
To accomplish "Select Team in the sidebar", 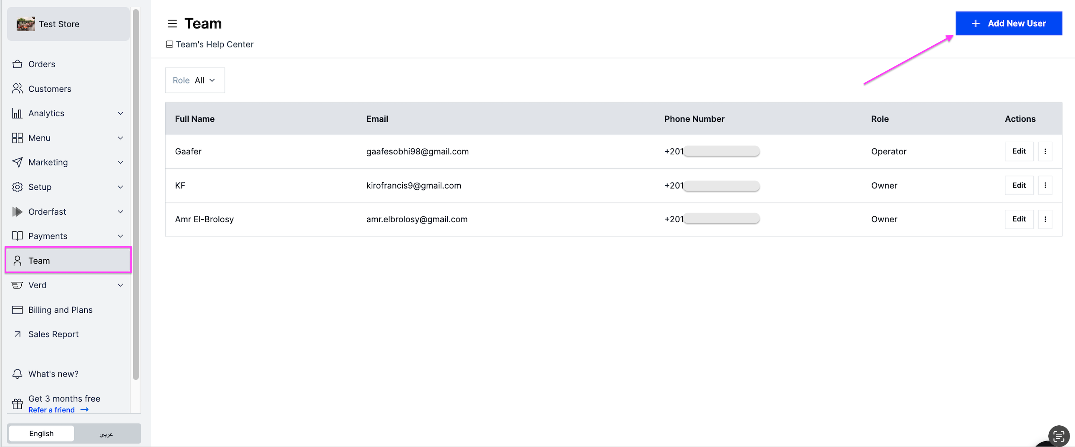I will pyautogui.click(x=68, y=261).
